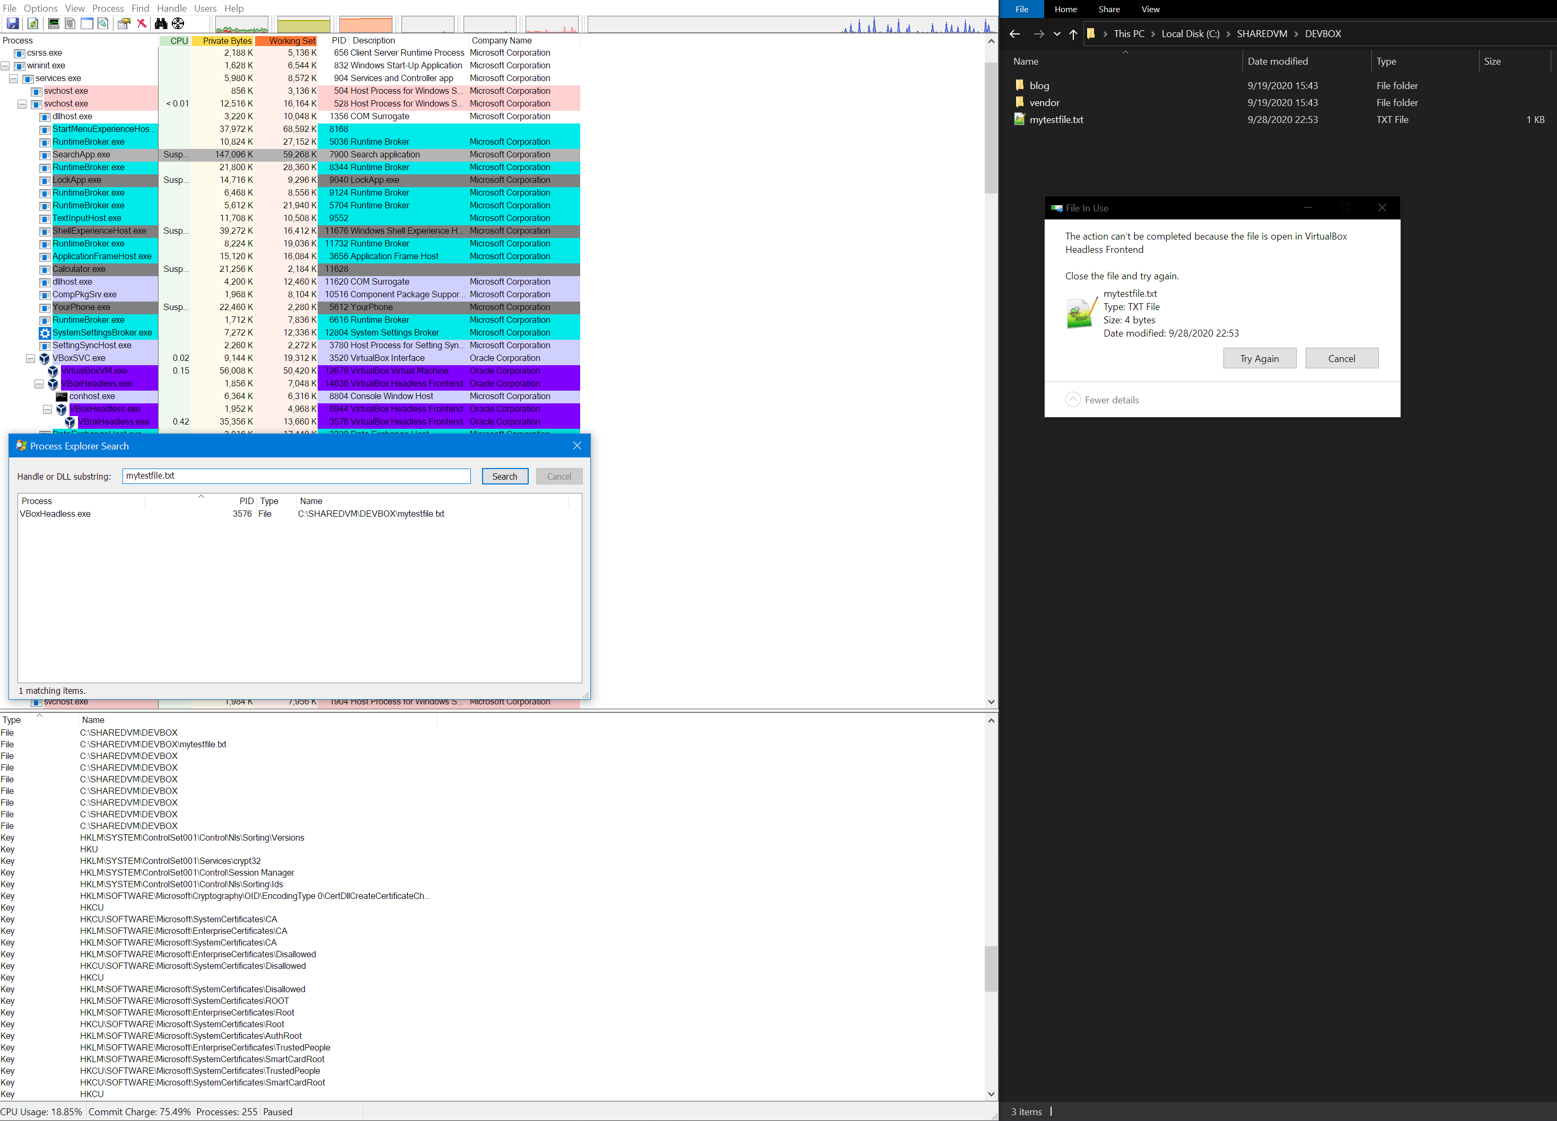Click the lower pane view (DLLs/handles) icon
Screen dimensions: 1557x1121
(103, 24)
